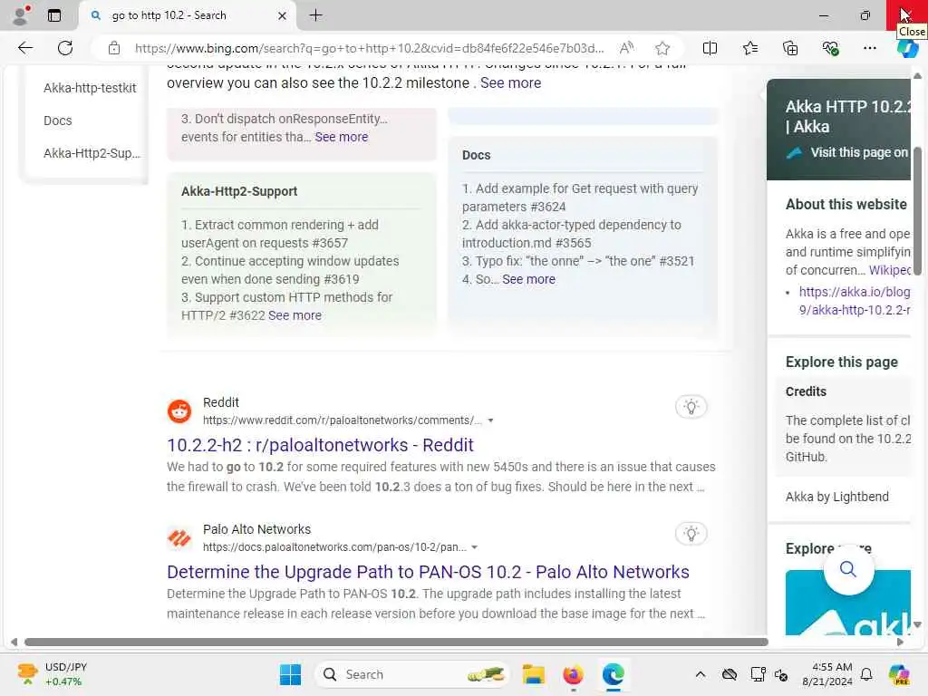Screen dimensions: 928x696
Task: Click the Akka logo thumbnail
Action: pyautogui.click(x=847, y=604)
